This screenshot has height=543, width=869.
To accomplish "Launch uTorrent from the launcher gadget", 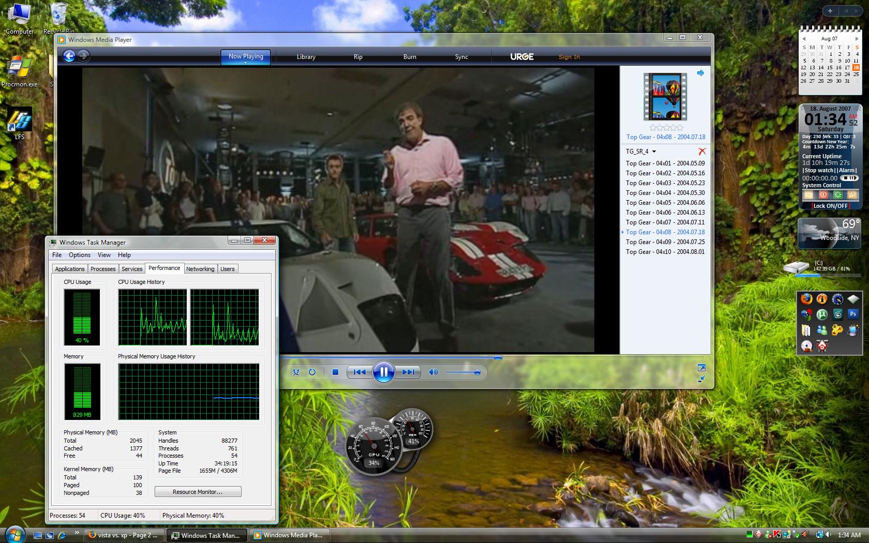I will pos(822,314).
